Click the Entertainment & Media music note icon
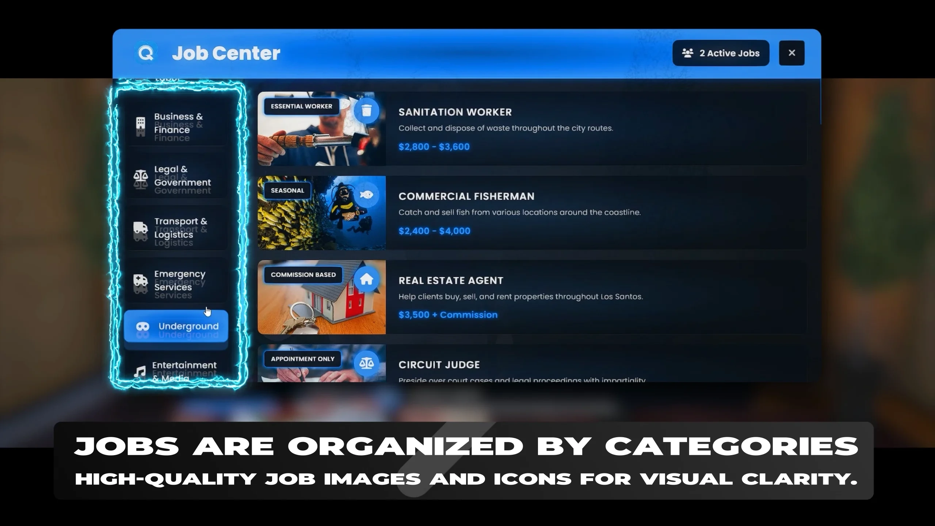Screen dimensions: 935x526 point(140,372)
